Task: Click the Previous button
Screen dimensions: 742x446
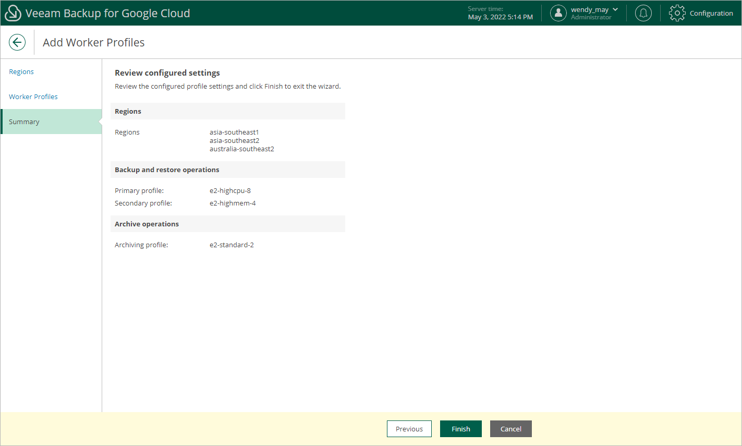Action: click(409, 429)
